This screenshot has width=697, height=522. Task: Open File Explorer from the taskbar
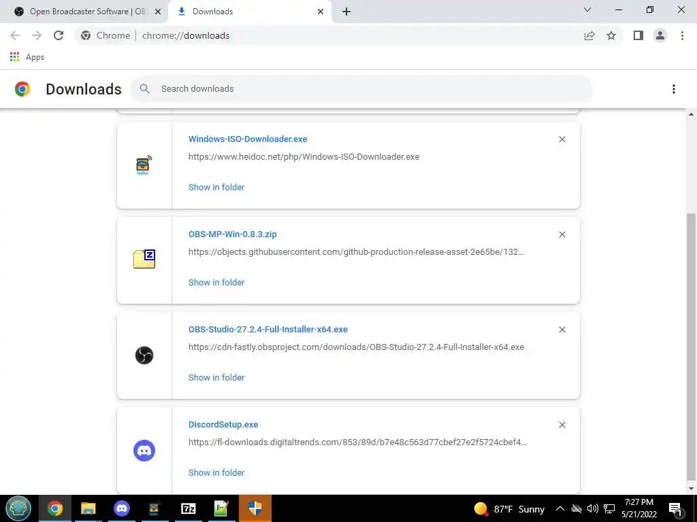(88, 508)
